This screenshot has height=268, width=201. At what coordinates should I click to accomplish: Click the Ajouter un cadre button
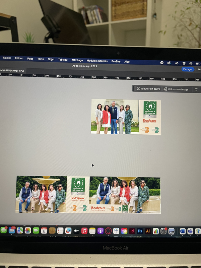[148, 89]
